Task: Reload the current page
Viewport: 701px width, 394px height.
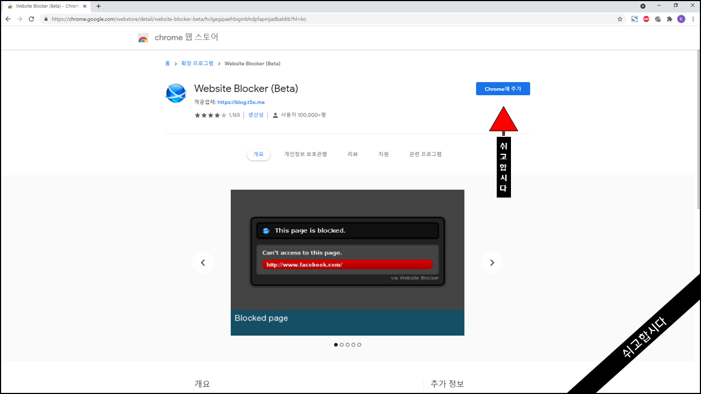Action: pyautogui.click(x=31, y=19)
